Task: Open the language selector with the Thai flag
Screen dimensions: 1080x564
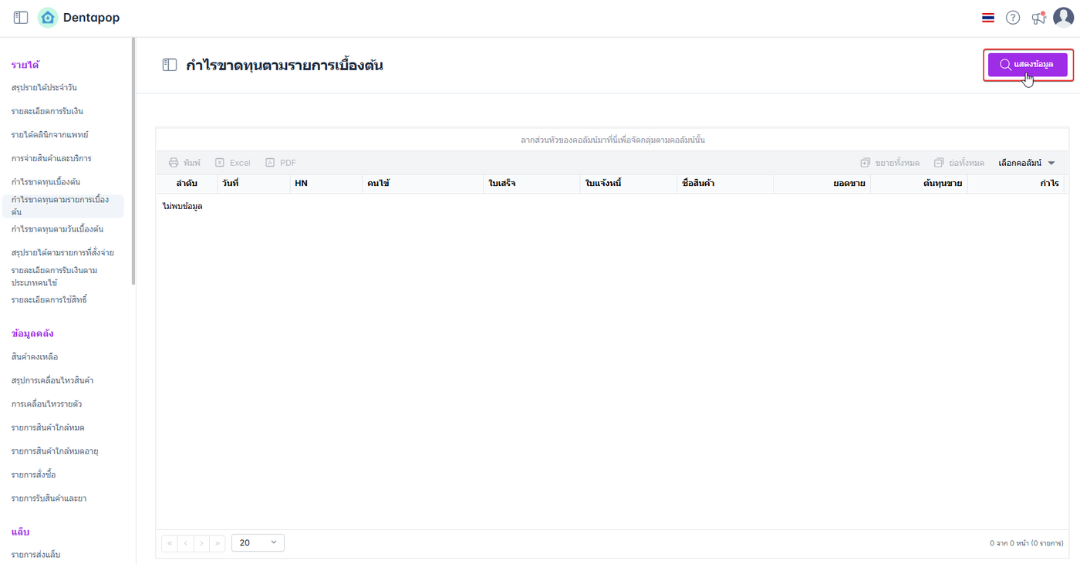Action: 988,18
